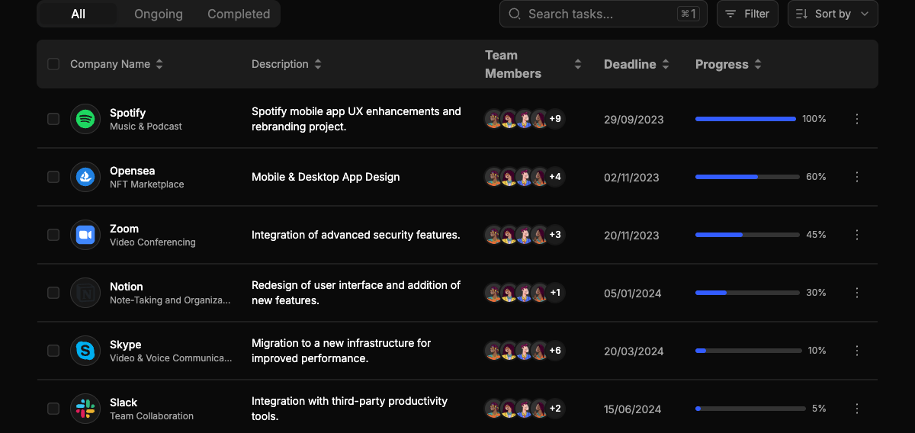Open the Slack row more-options menu

[857, 409]
